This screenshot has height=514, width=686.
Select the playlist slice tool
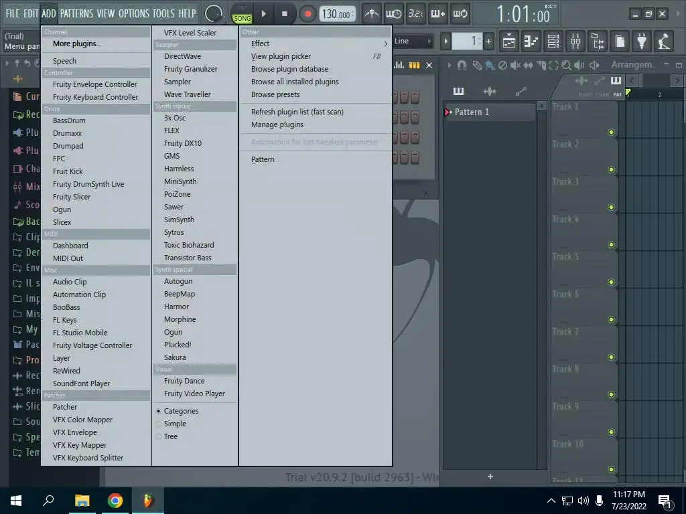(541, 65)
